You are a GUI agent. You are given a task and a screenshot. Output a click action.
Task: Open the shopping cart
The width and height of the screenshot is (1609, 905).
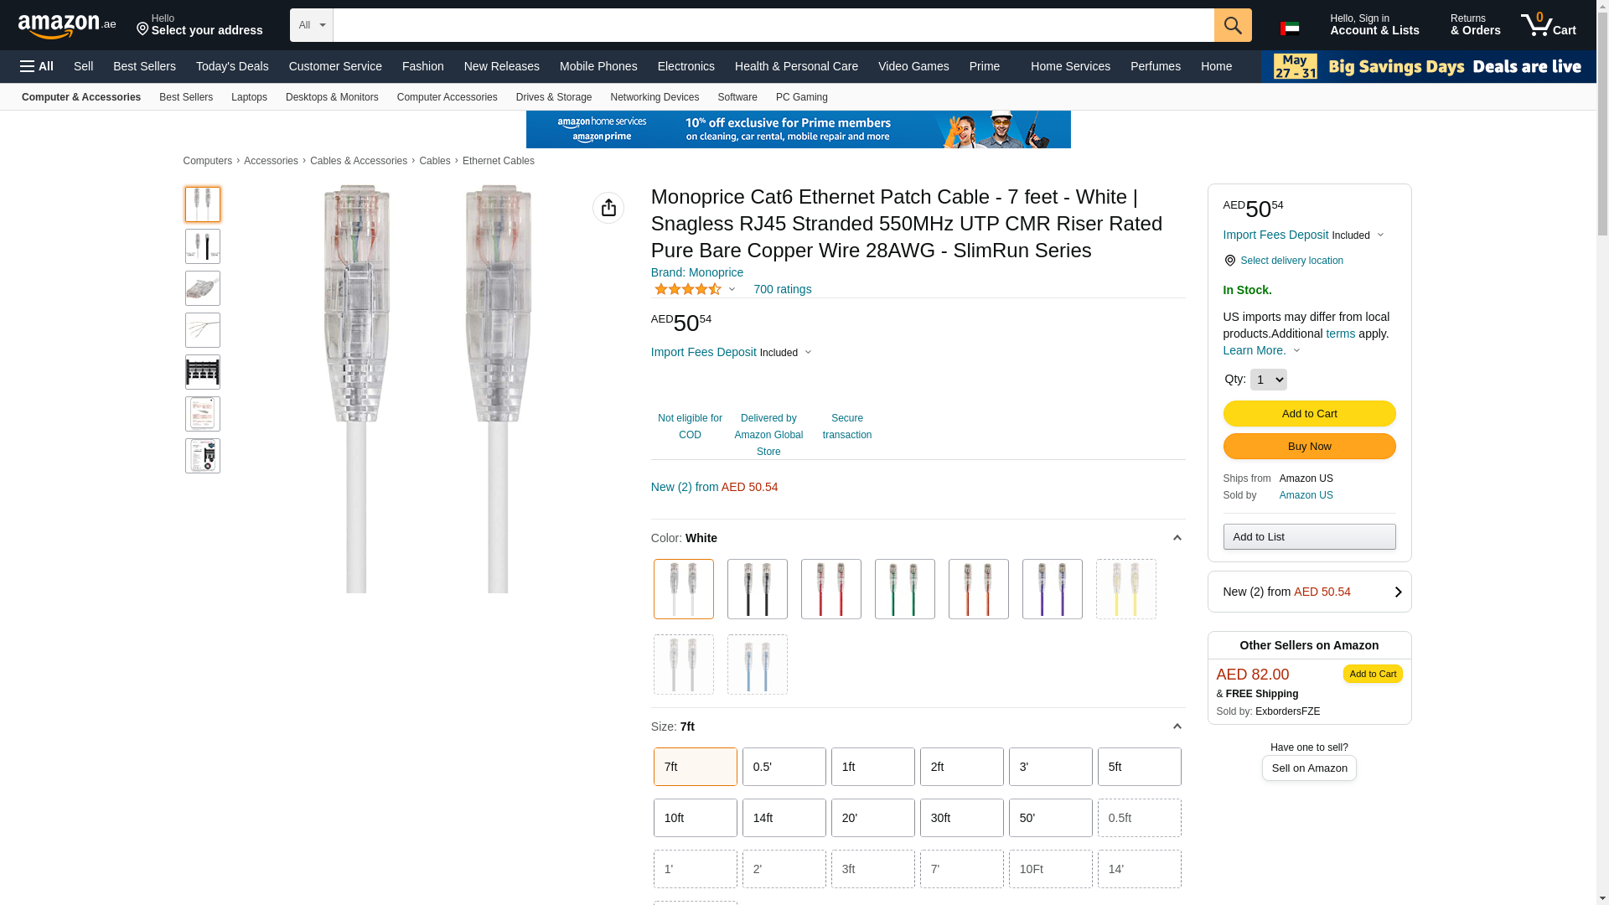(x=1549, y=25)
